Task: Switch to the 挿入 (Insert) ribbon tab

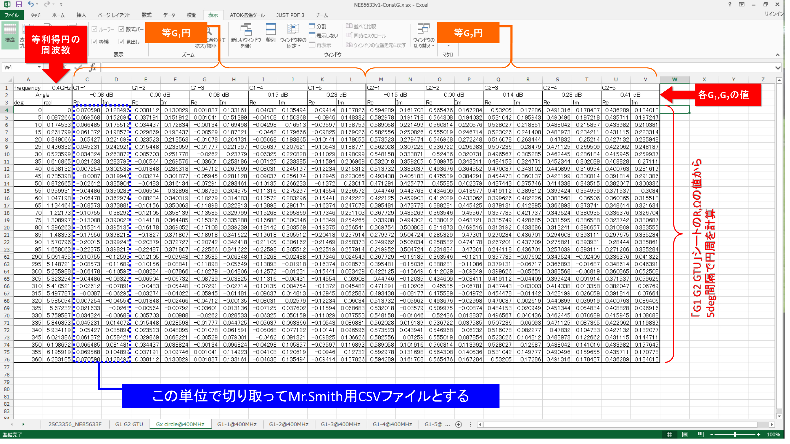Action: click(82, 15)
